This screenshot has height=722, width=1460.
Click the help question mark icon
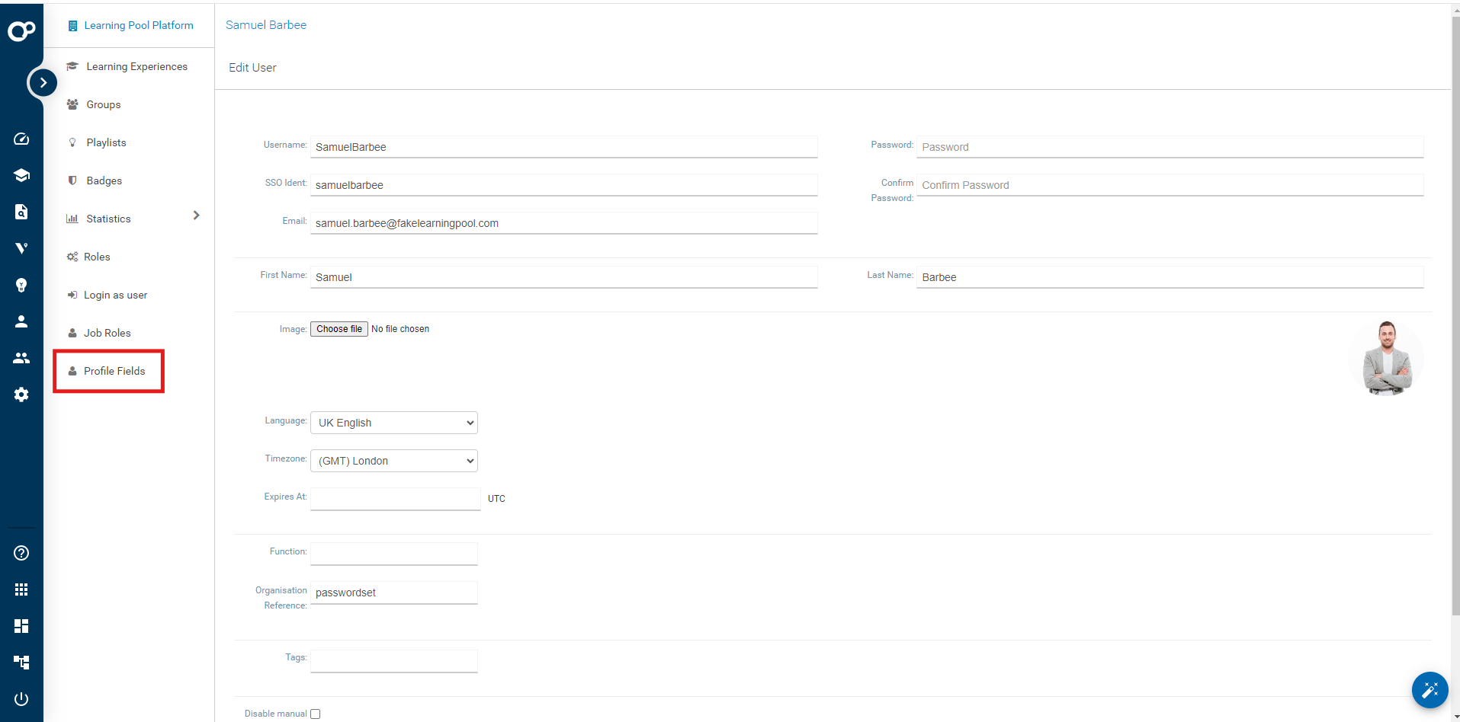21,553
